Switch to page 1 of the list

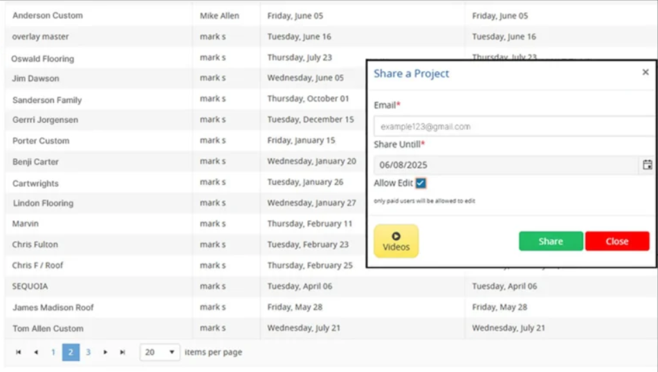[53, 353]
